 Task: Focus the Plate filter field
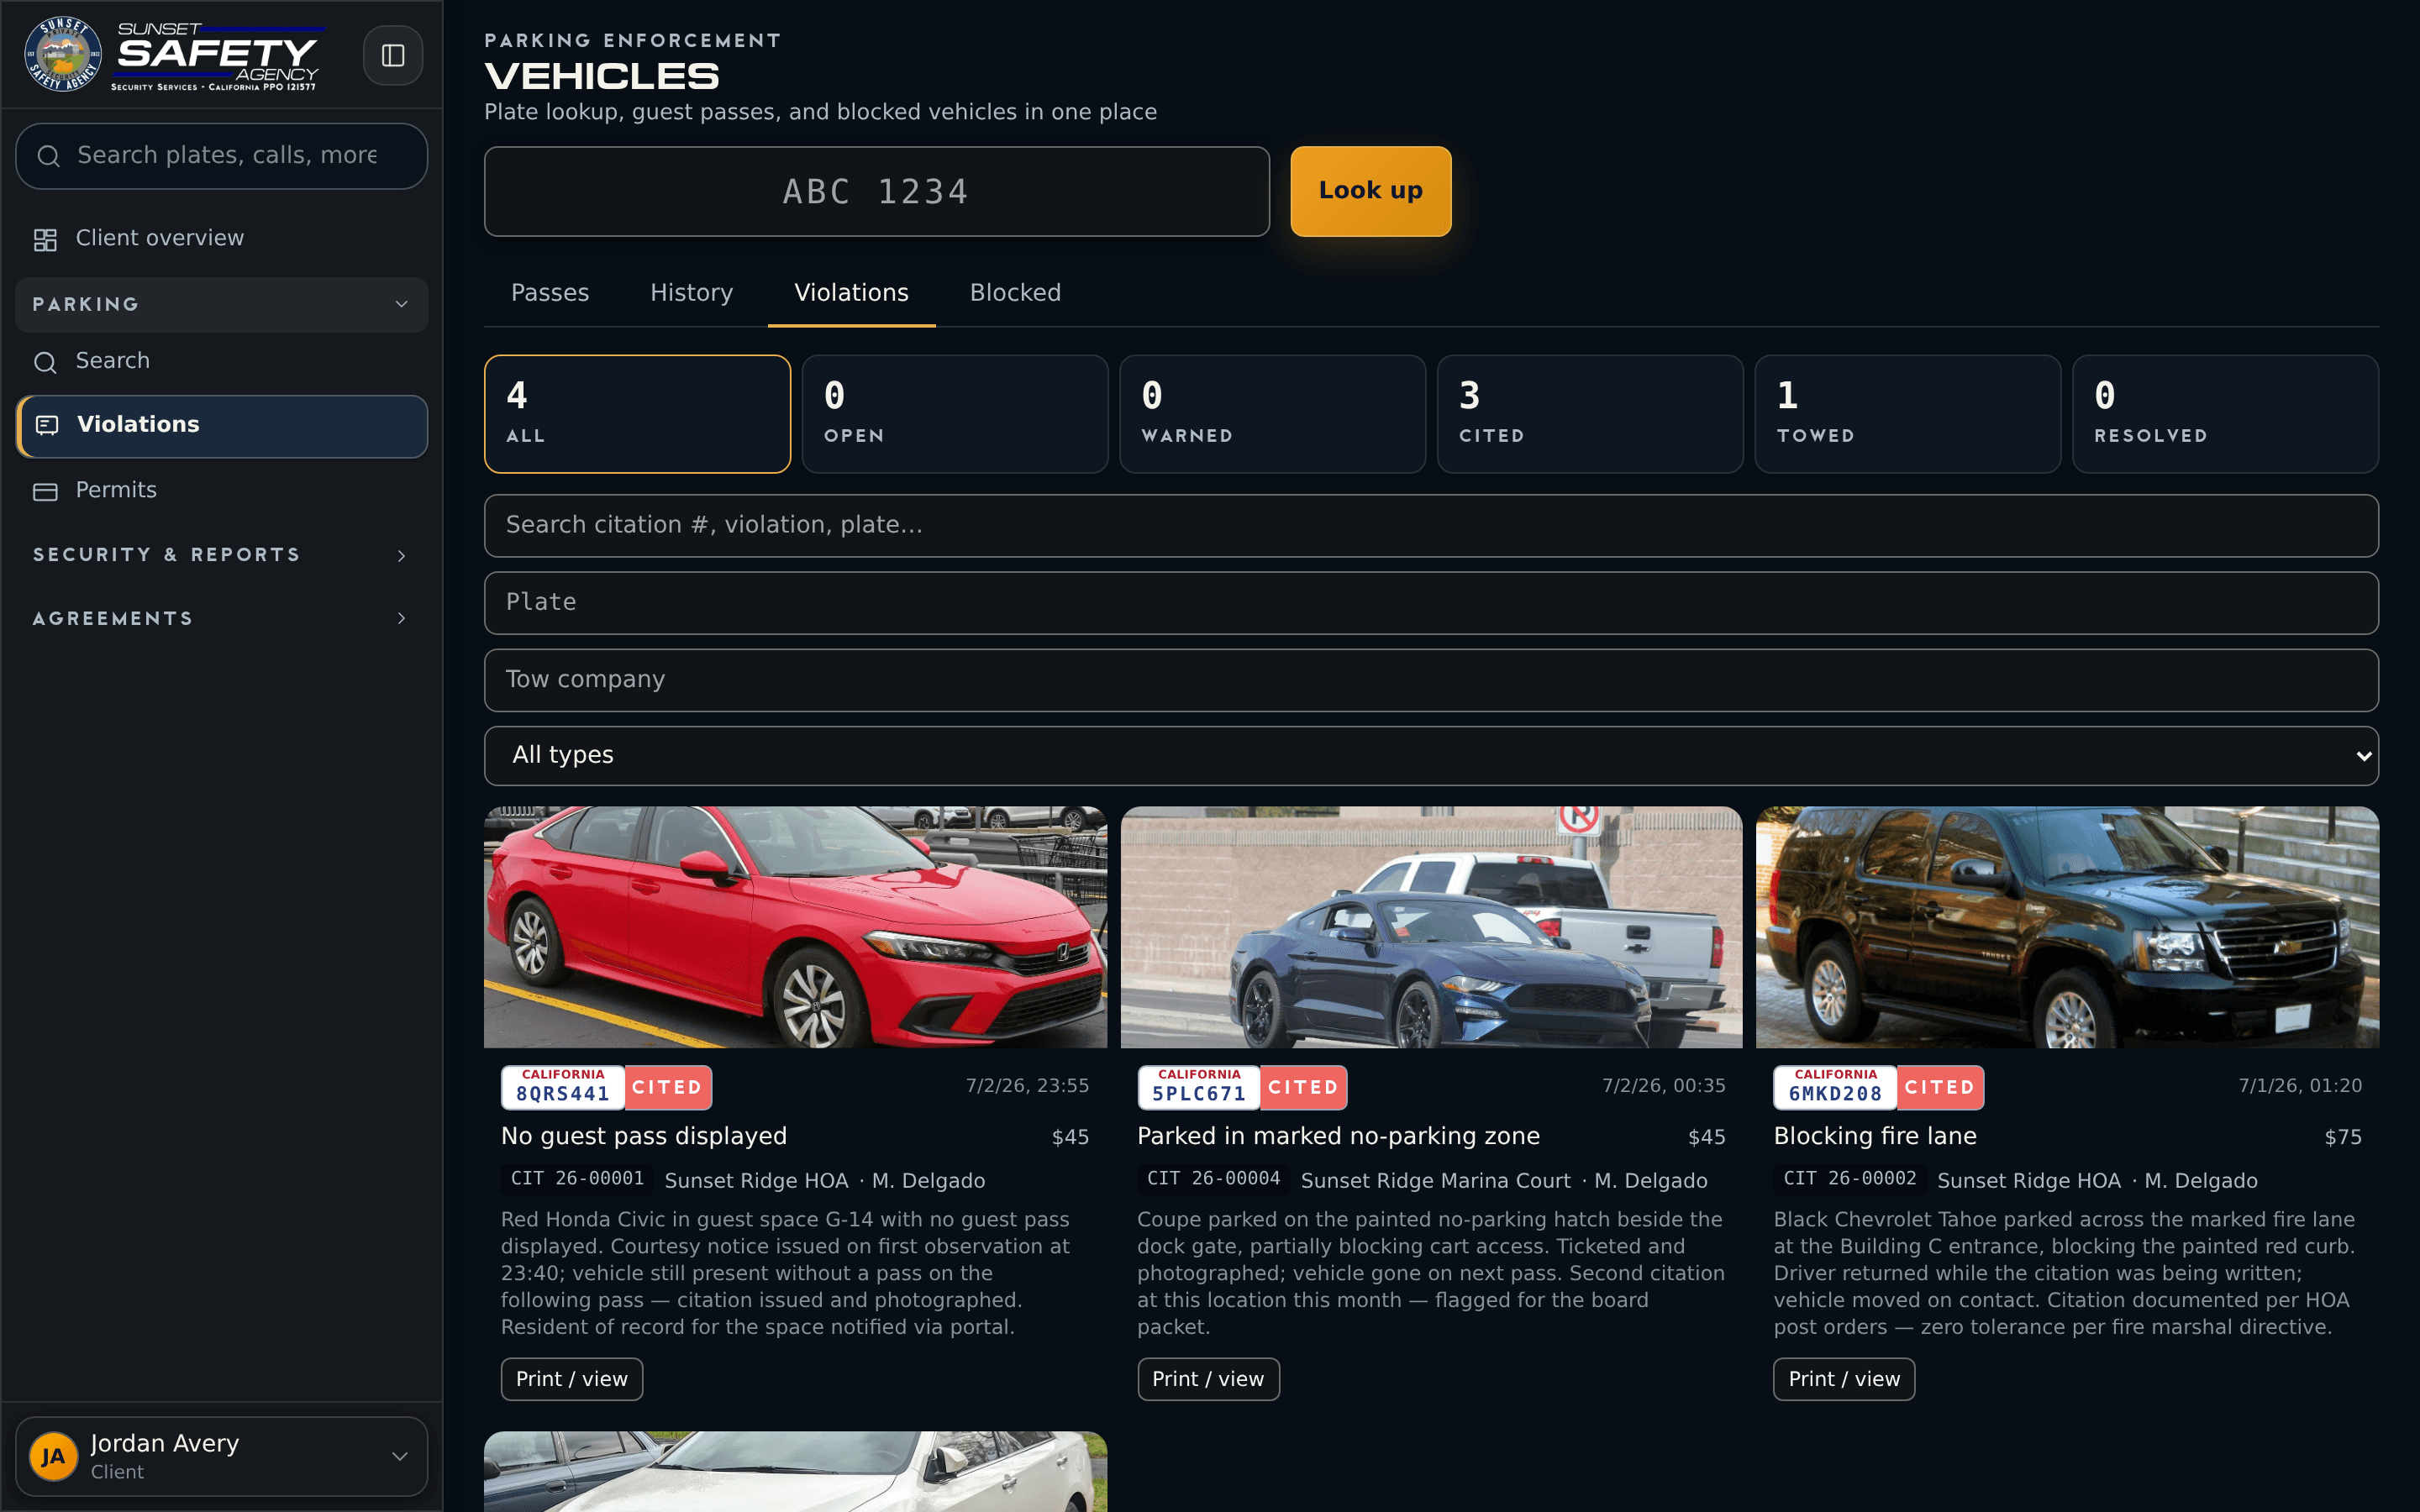[1431, 603]
